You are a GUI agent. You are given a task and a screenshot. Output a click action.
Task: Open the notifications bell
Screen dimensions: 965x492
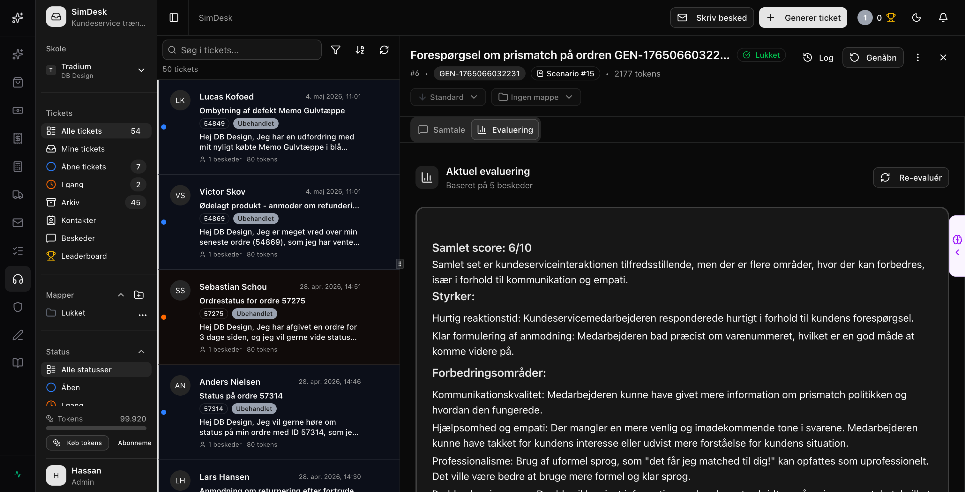point(943,18)
